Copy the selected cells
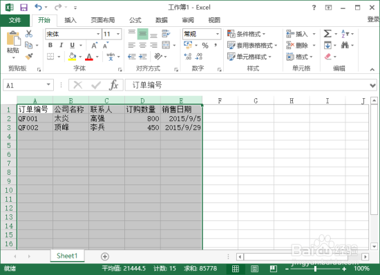Screen dimensions: 380x275 click(28, 45)
